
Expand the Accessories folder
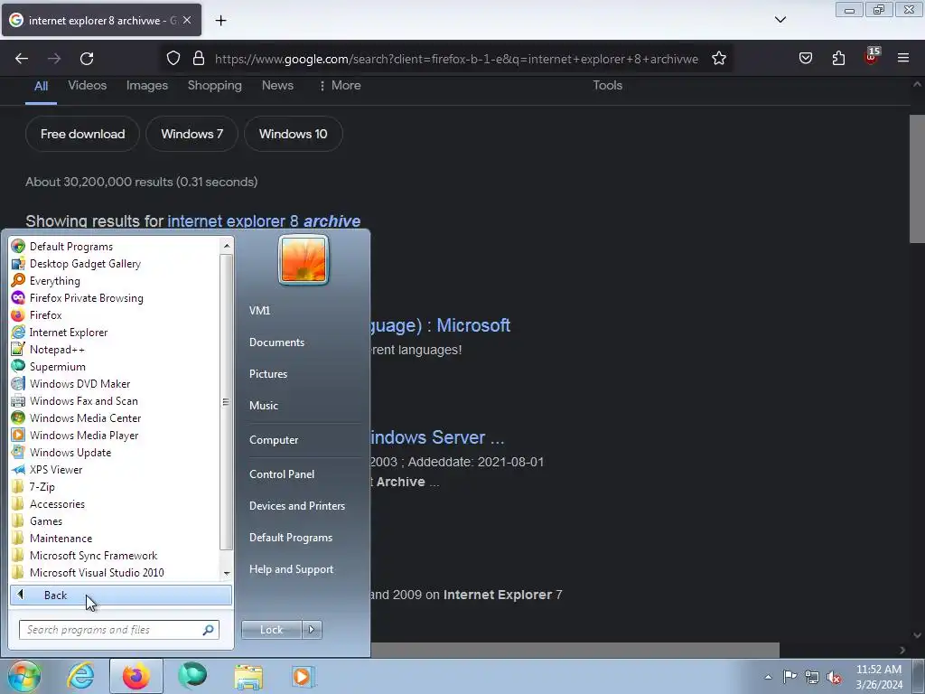tap(57, 504)
